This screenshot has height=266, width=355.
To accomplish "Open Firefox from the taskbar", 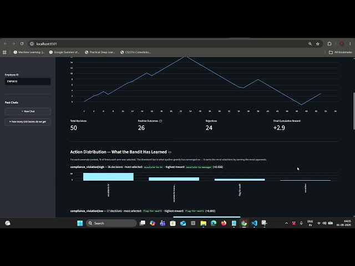I will [x=224, y=223].
